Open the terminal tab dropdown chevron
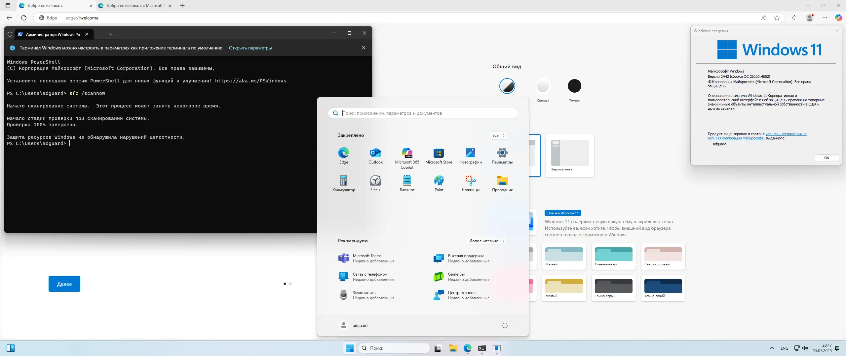Image resolution: width=846 pixels, height=356 pixels. click(x=110, y=34)
